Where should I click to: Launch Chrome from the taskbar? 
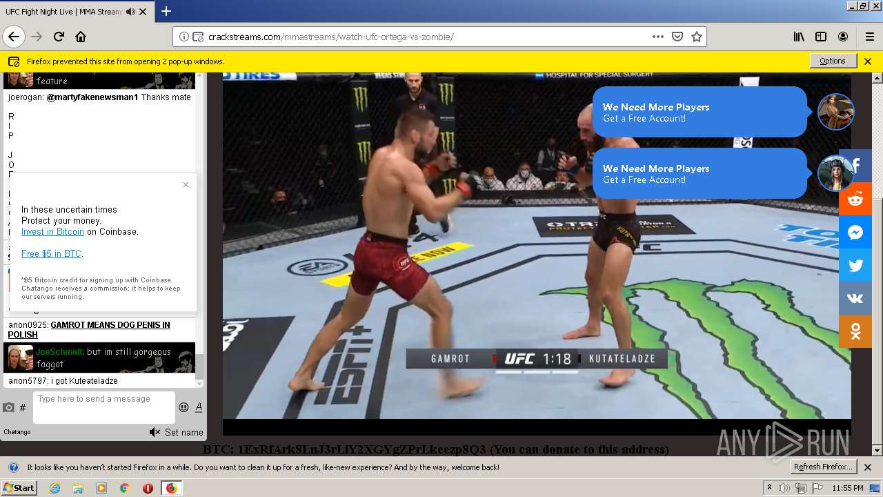point(124,488)
